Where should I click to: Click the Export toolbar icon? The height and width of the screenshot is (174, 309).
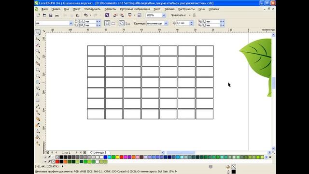(x=122, y=15)
